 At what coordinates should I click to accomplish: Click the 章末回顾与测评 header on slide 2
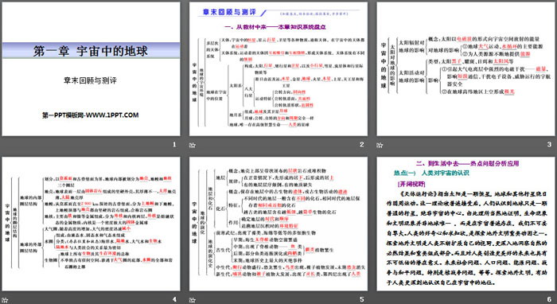229,12
